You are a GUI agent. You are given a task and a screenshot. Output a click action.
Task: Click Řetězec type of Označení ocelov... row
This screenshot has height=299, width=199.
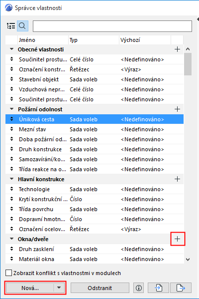pos(80,229)
